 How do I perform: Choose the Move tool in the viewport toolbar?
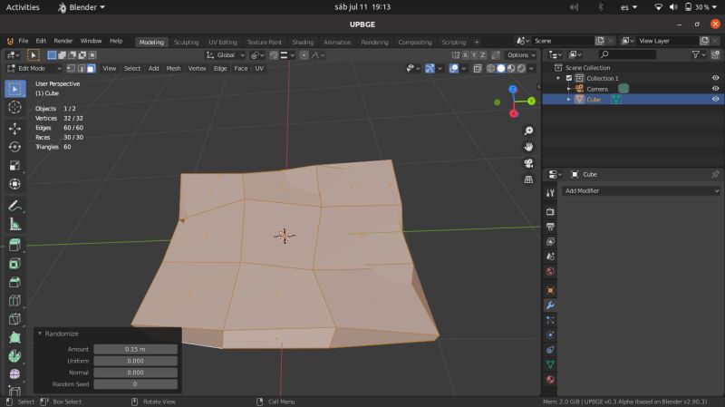(14, 129)
